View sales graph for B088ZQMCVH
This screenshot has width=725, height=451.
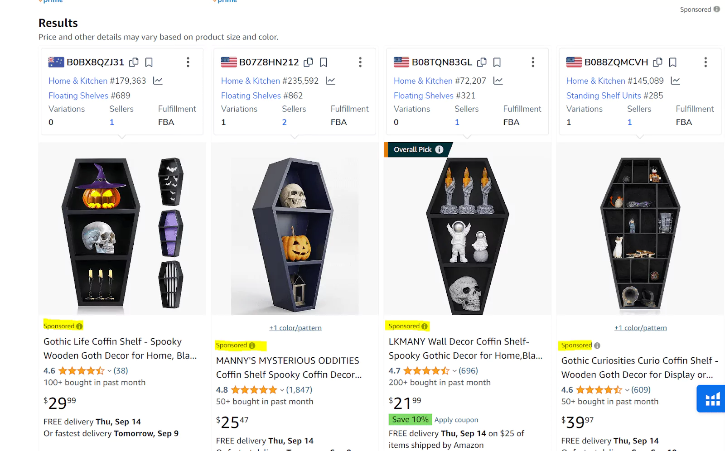coord(675,81)
